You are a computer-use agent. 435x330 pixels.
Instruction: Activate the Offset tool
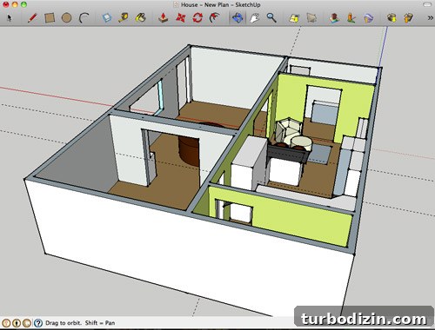pos(215,18)
